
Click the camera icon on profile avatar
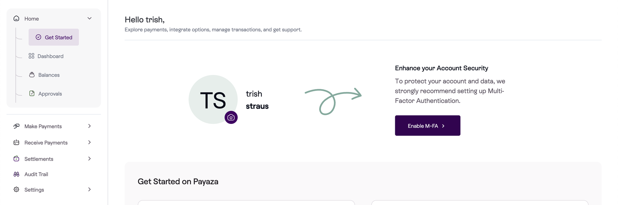click(x=231, y=117)
